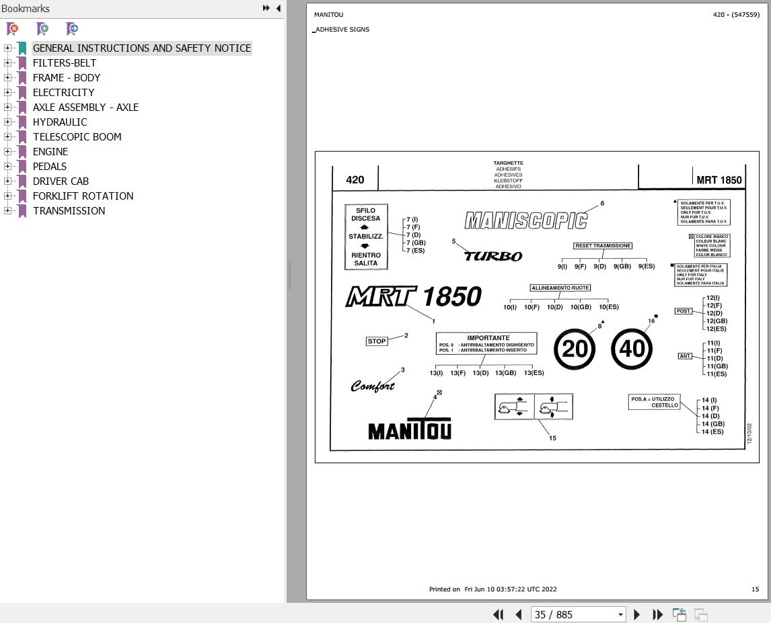The height and width of the screenshot is (623, 771).
Task: Open the bookmark panel options menu
Action: [x=266, y=8]
